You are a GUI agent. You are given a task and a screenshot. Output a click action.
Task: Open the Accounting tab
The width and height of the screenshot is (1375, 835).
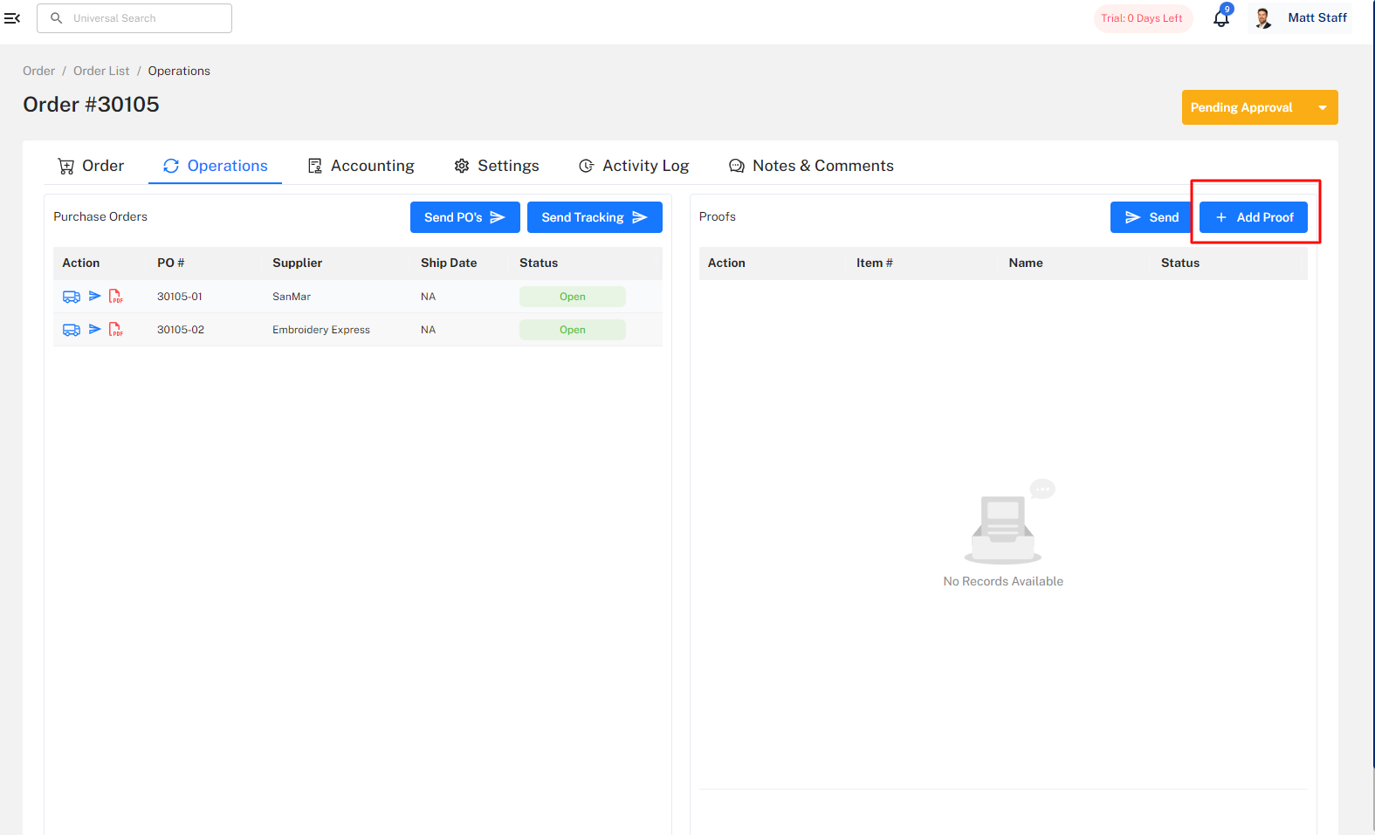tap(361, 166)
